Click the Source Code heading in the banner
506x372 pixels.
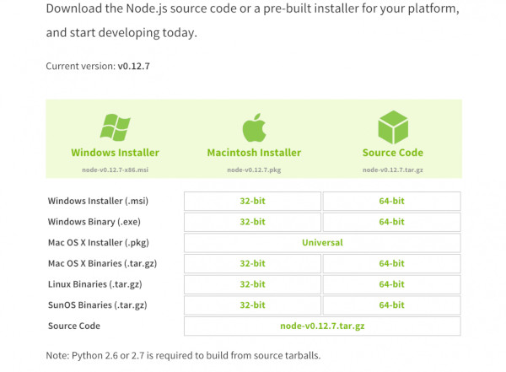click(393, 153)
